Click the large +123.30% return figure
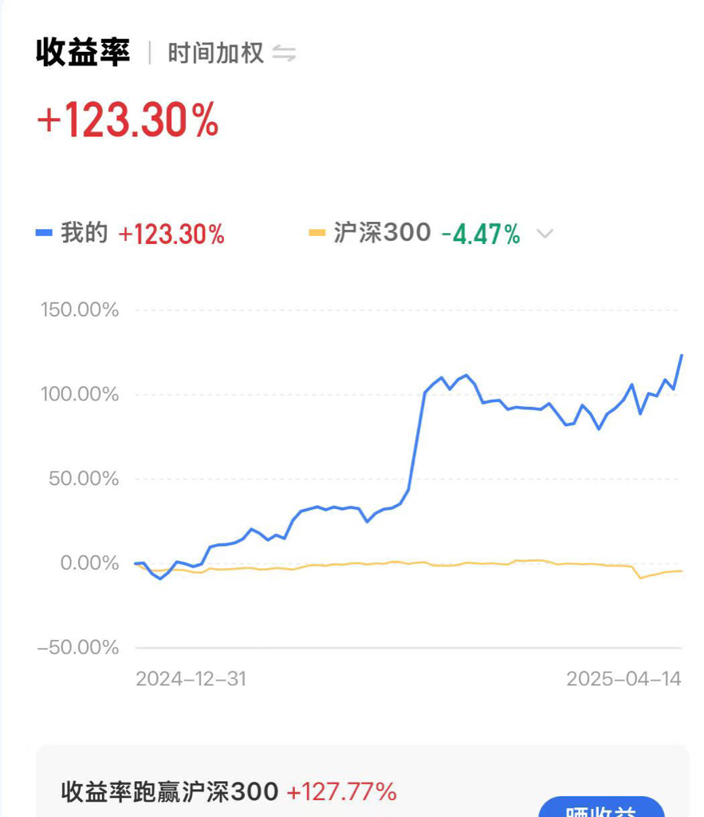The width and height of the screenshot is (704, 817). pyautogui.click(x=128, y=121)
